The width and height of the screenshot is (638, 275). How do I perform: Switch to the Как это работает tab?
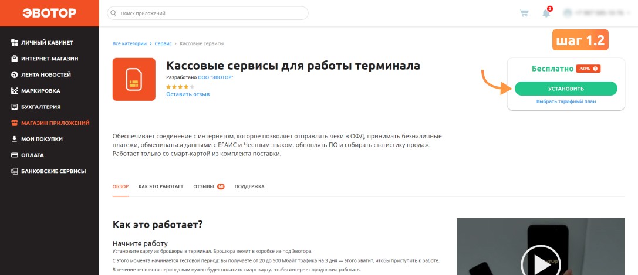coord(161,186)
